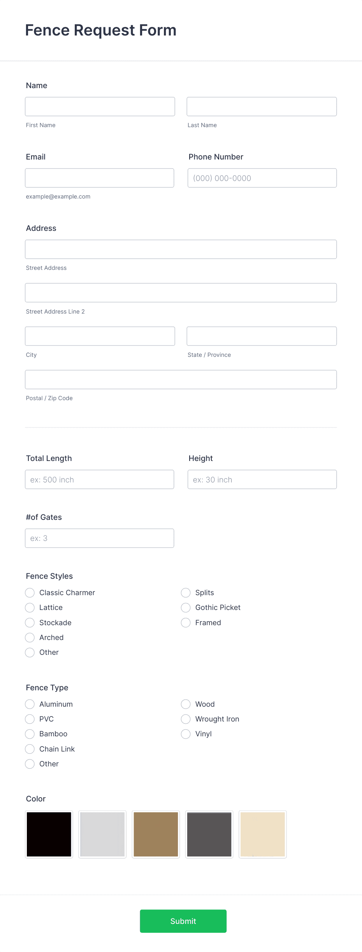This screenshot has height=952, width=362.
Task: Choose Wood for the fence type
Action: [x=185, y=704]
